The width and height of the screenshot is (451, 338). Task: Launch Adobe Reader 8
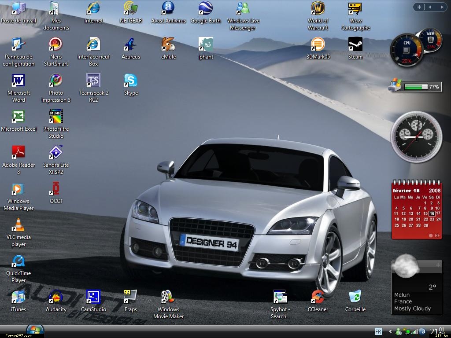click(x=18, y=153)
